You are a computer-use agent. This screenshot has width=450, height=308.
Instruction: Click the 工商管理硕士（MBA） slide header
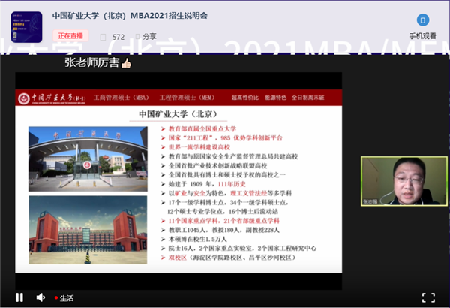pyautogui.click(x=121, y=98)
